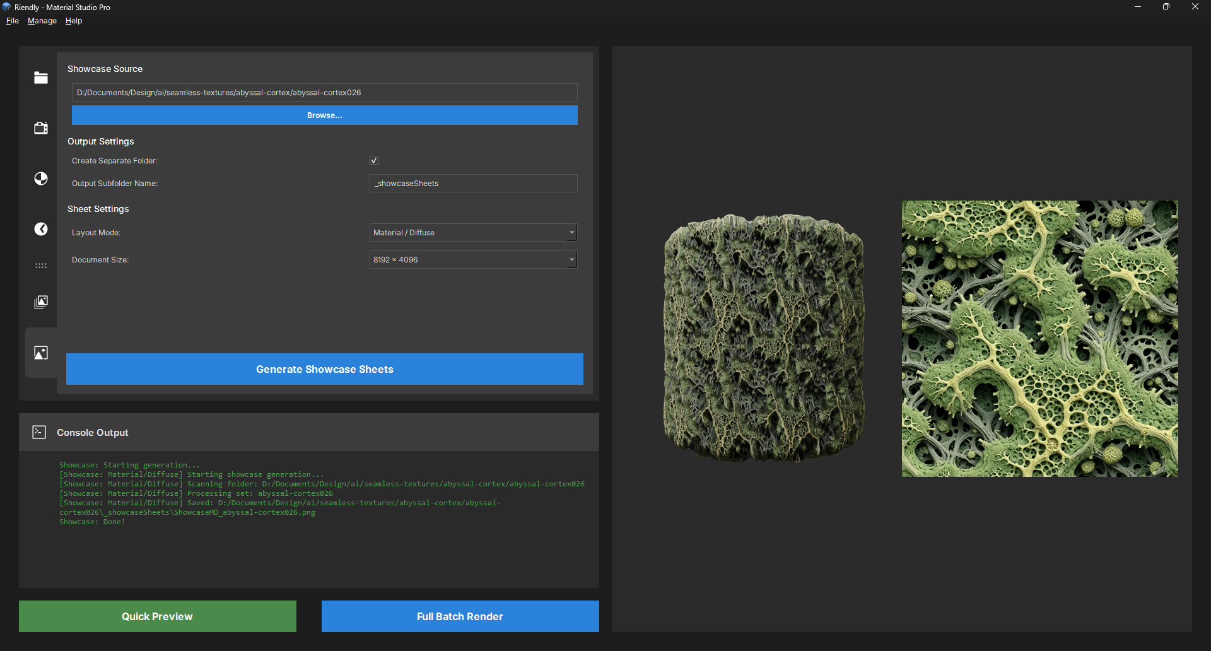The image size is (1211, 651).
Task: Click the Sheet Settings heading
Action: pyautogui.click(x=98, y=209)
